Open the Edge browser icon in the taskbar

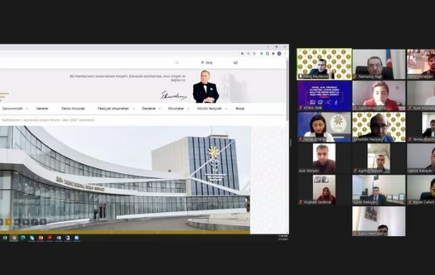(22, 237)
